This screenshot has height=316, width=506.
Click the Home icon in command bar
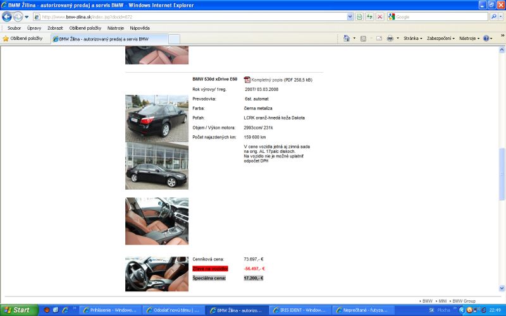(x=347, y=39)
